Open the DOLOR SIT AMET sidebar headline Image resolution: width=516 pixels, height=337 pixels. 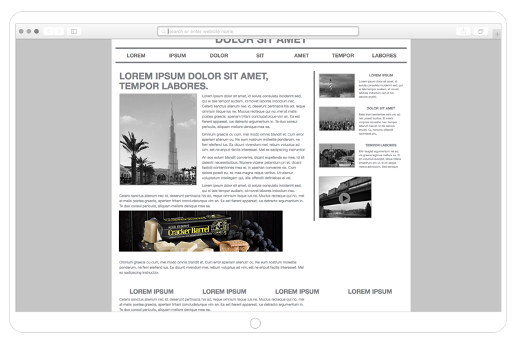(x=380, y=109)
